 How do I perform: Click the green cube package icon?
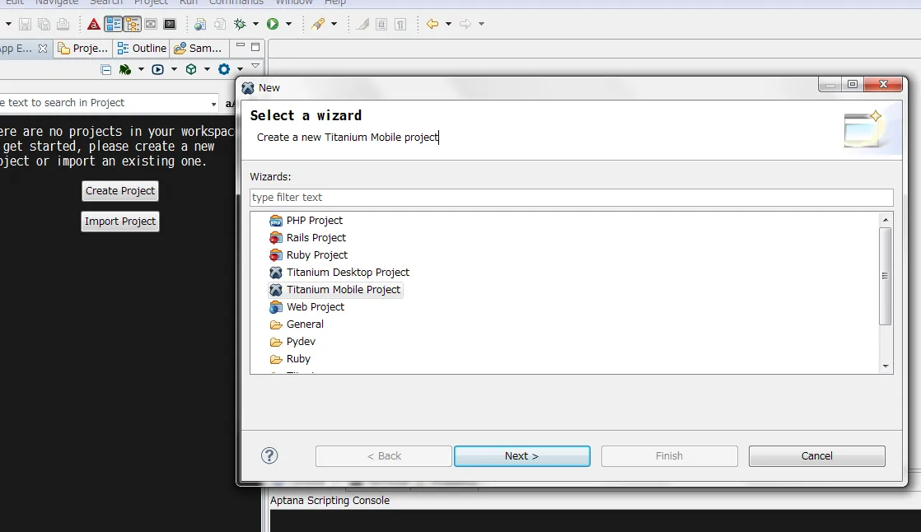point(191,70)
